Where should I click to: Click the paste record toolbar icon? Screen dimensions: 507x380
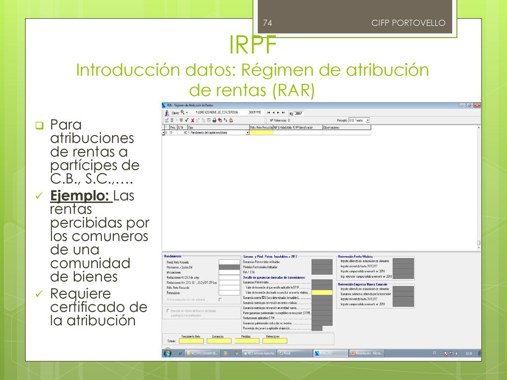coord(203,120)
